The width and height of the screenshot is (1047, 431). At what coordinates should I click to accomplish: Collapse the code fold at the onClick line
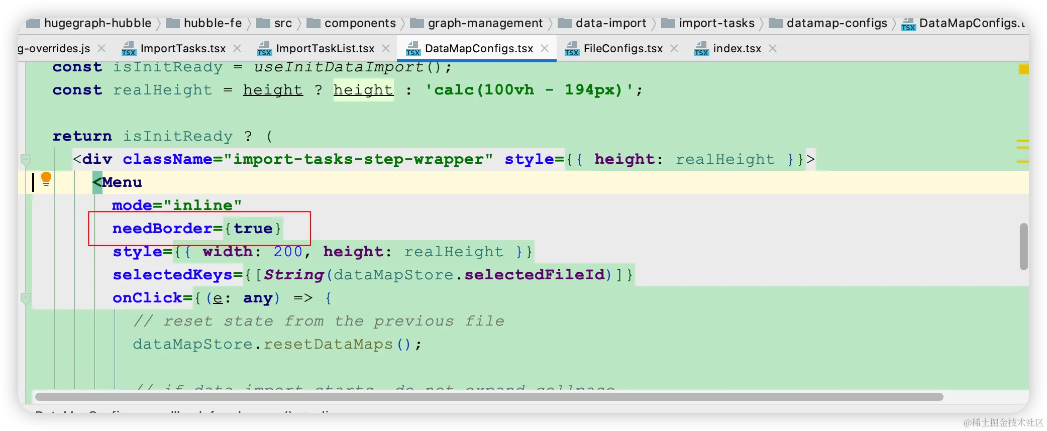[x=26, y=298]
